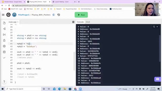
Task: Open the Windows Start menu
Action: (x=3, y=89)
